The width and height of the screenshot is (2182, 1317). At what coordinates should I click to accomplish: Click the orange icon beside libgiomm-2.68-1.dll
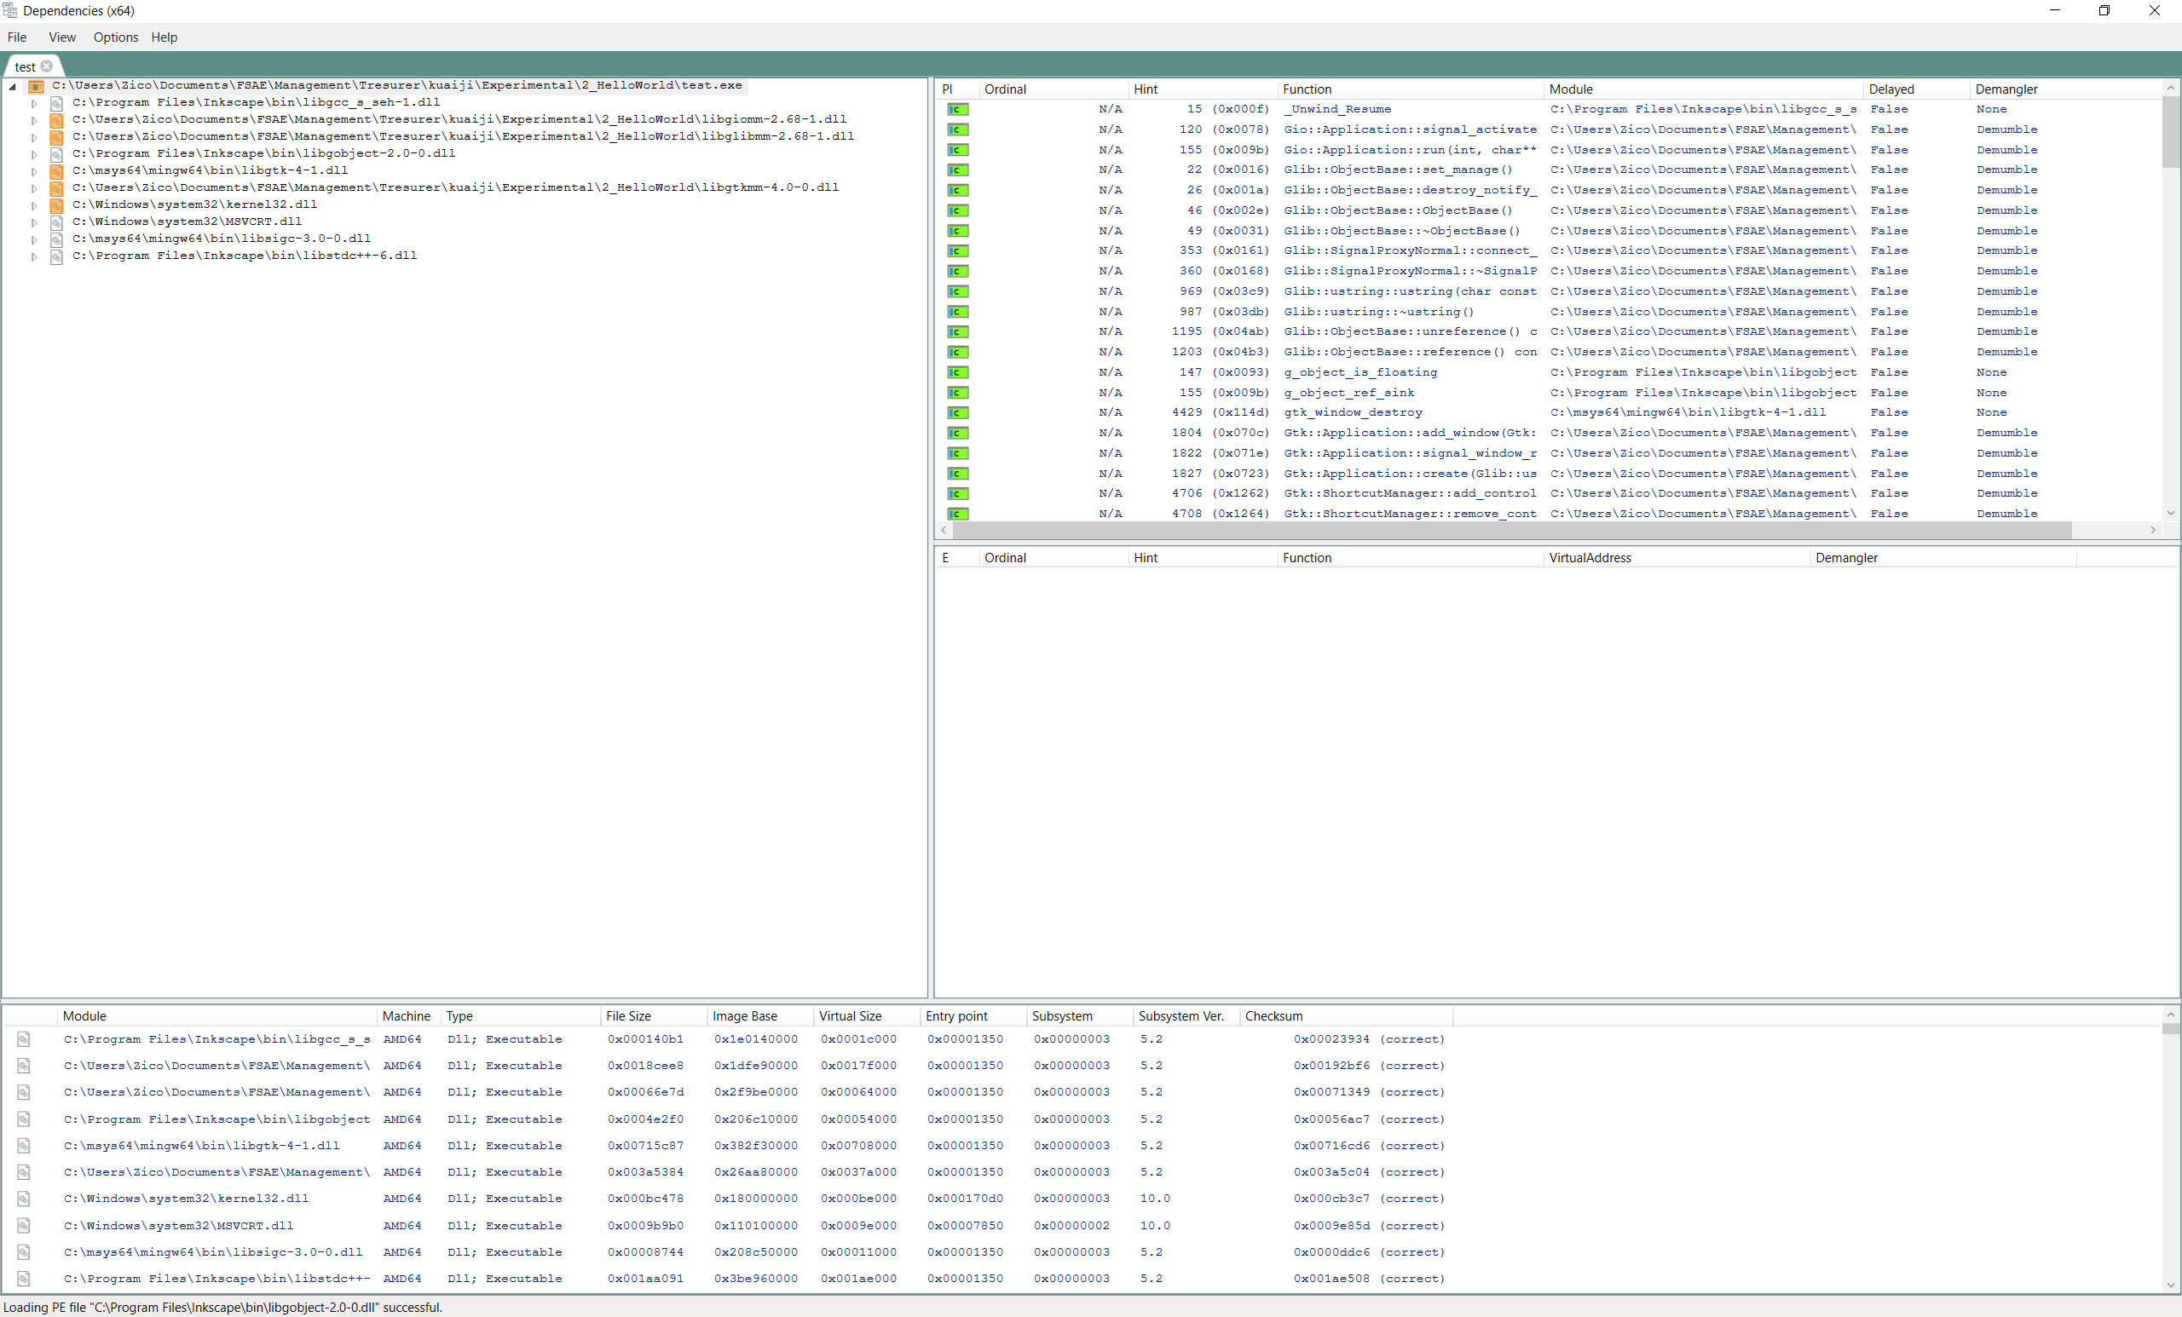point(55,119)
